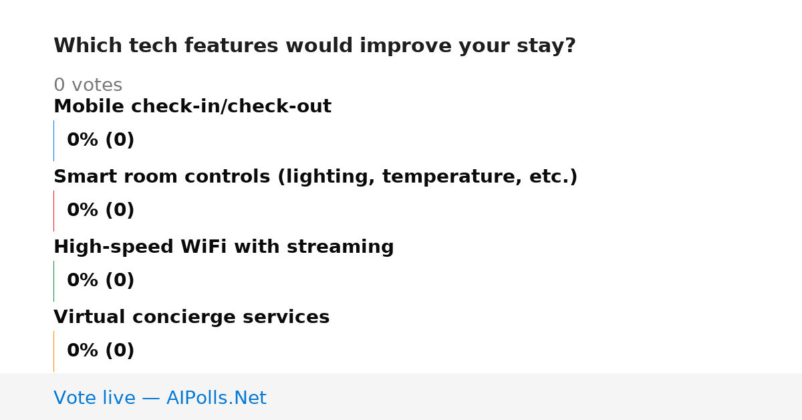The image size is (802, 420).
Task: Click the gray footer bar area
Action: coord(401,397)
